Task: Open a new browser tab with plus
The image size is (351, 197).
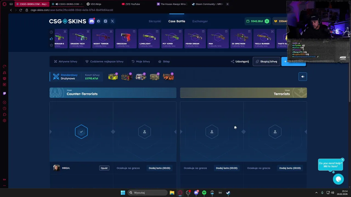Action: click(227, 4)
